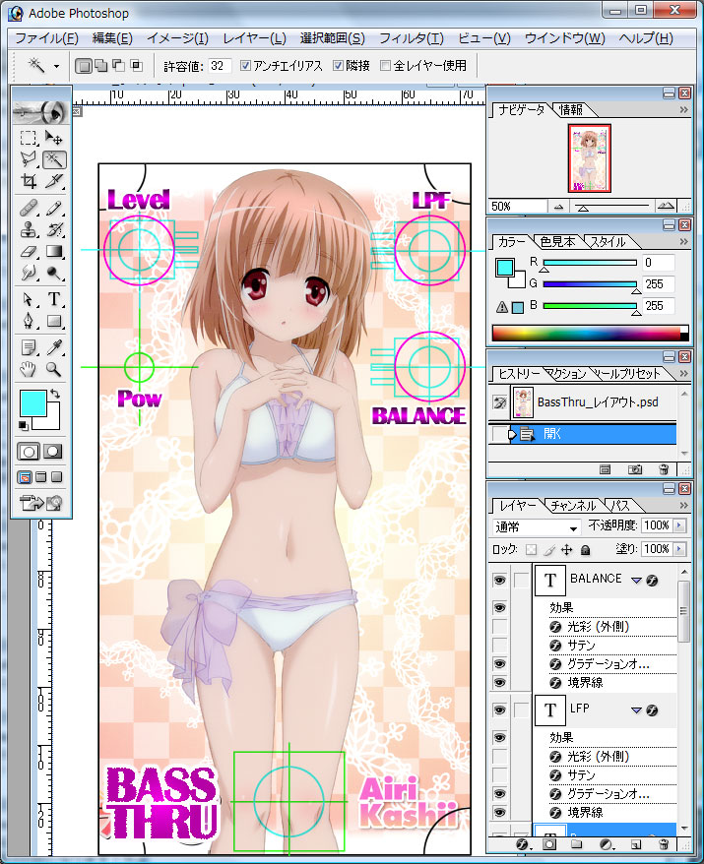Jump to ImageReady button
Viewport: 704px width, 864px height.
[x=41, y=503]
